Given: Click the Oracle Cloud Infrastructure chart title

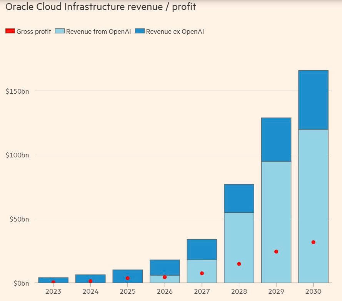Looking at the screenshot, I should tap(101, 7).
